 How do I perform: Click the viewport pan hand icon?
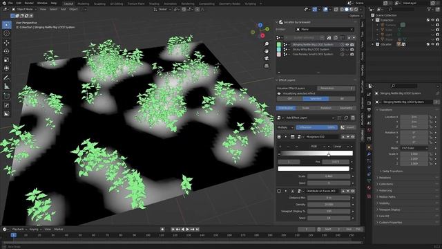point(267,51)
